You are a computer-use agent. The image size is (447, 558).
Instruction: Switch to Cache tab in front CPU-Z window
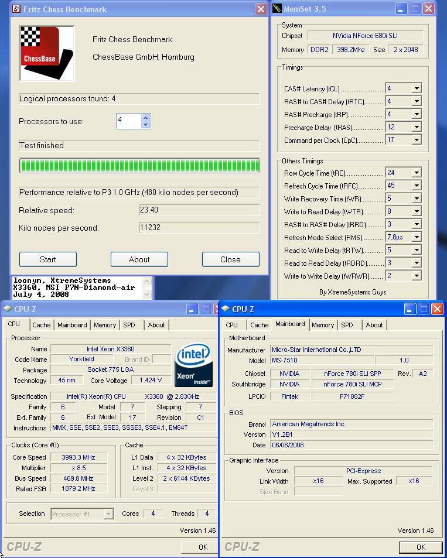[260, 325]
